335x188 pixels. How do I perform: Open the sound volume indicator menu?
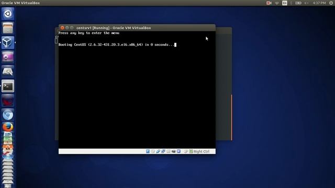pyautogui.click(x=306, y=3)
